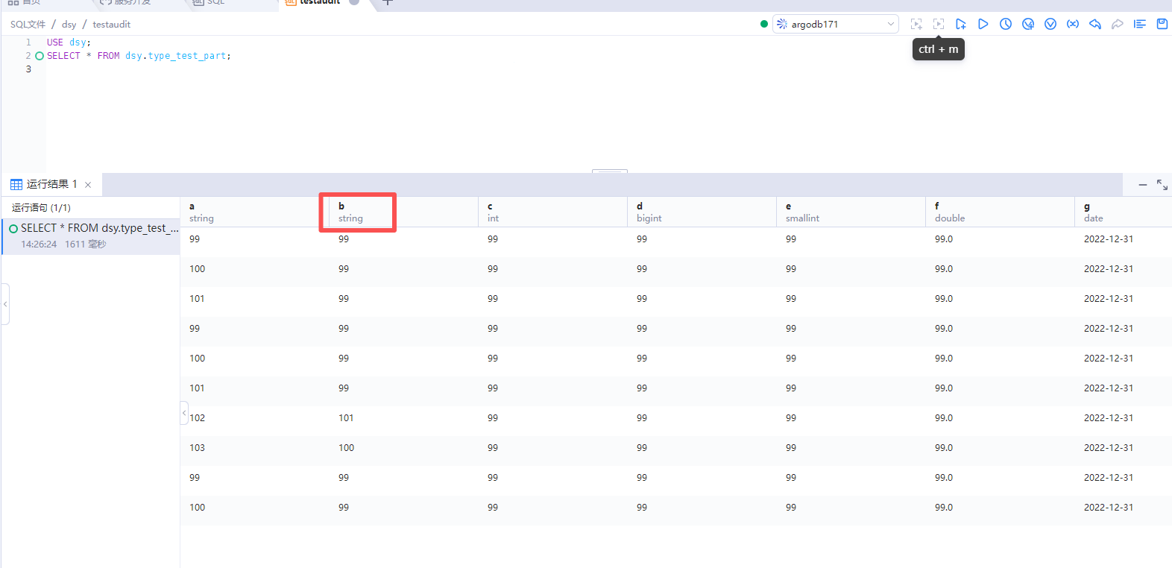Click the dsy breadcrumb link

pyautogui.click(x=69, y=25)
